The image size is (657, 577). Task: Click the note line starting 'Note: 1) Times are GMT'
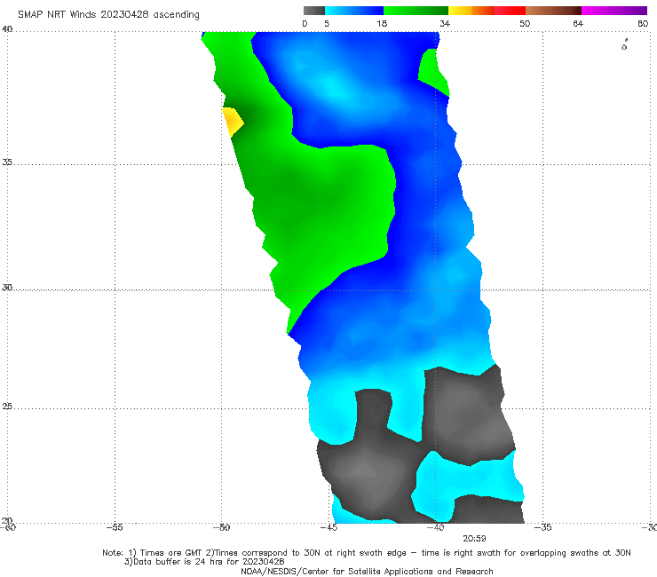point(366,553)
